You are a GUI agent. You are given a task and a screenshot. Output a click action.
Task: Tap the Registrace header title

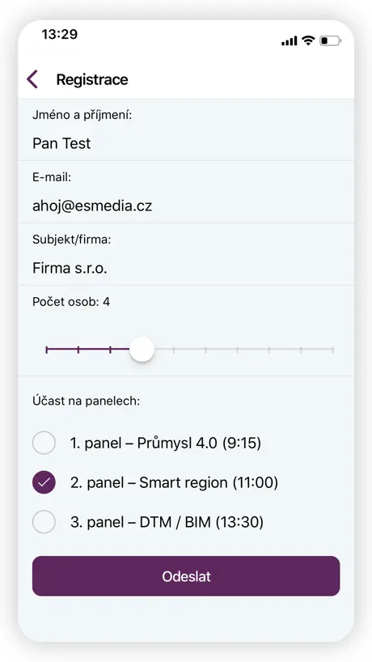(x=92, y=79)
